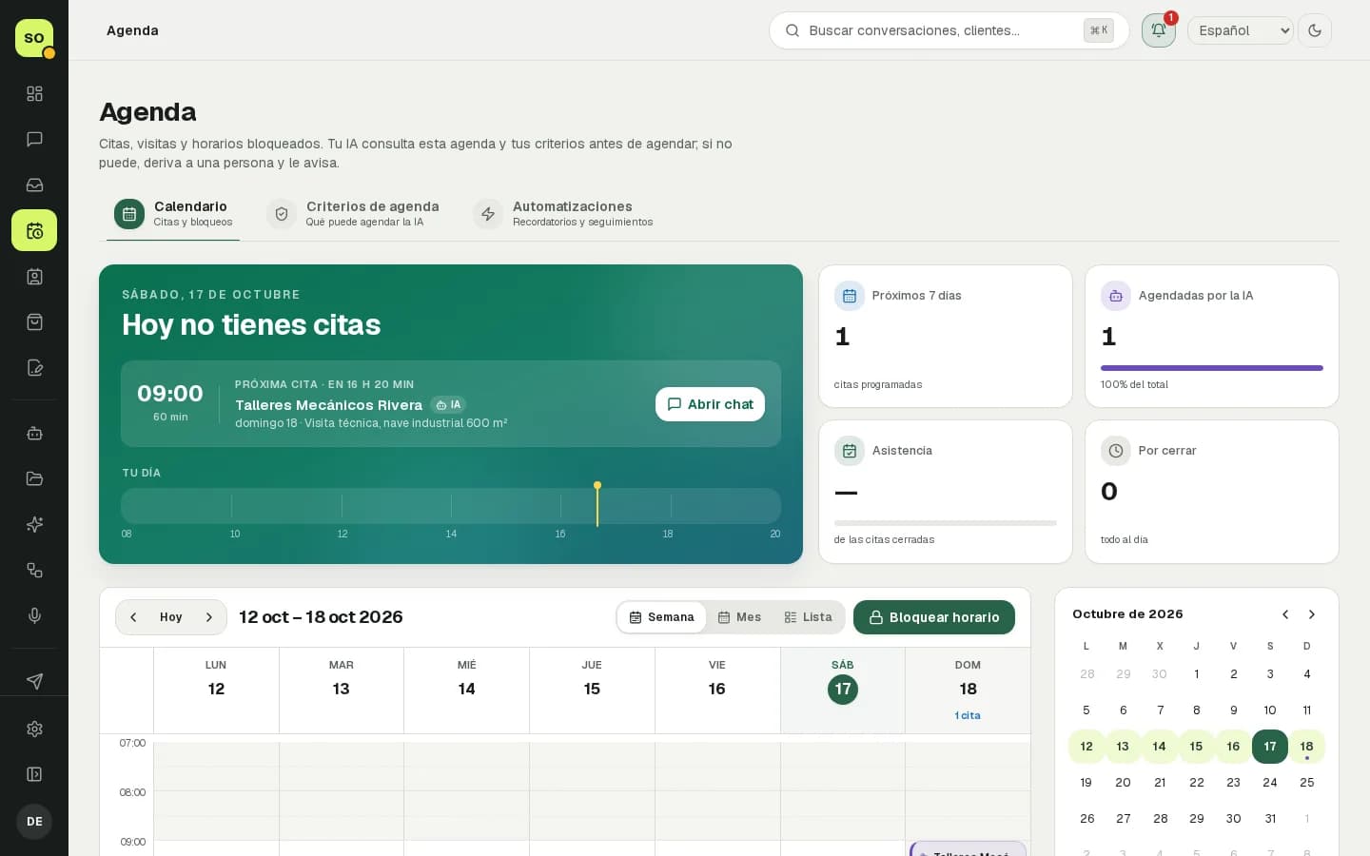Open the microphone icon in sidebar
This screenshot has width=1370, height=856.
tap(34, 615)
